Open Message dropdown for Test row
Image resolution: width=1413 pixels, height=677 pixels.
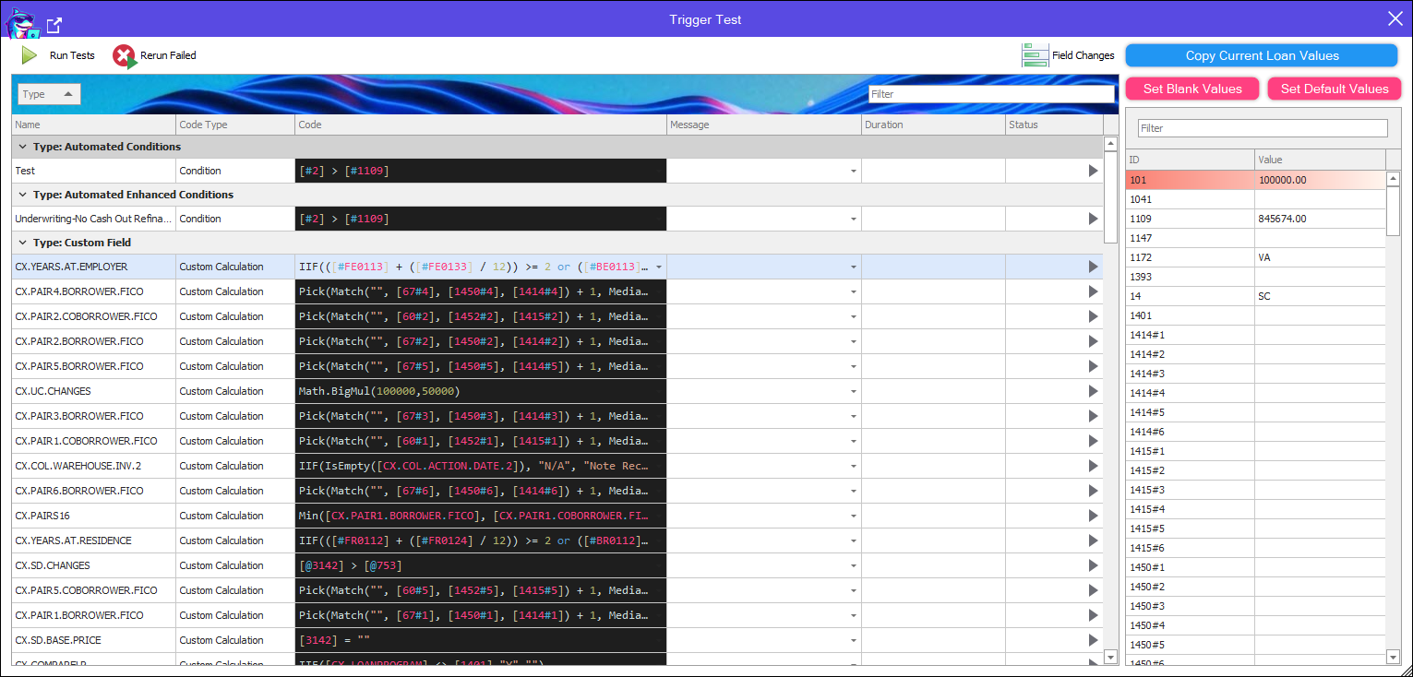pyautogui.click(x=853, y=171)
